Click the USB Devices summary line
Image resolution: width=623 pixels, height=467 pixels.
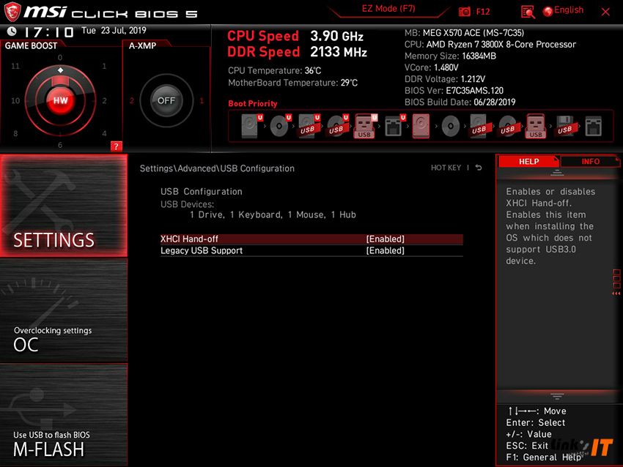(273, 214)
